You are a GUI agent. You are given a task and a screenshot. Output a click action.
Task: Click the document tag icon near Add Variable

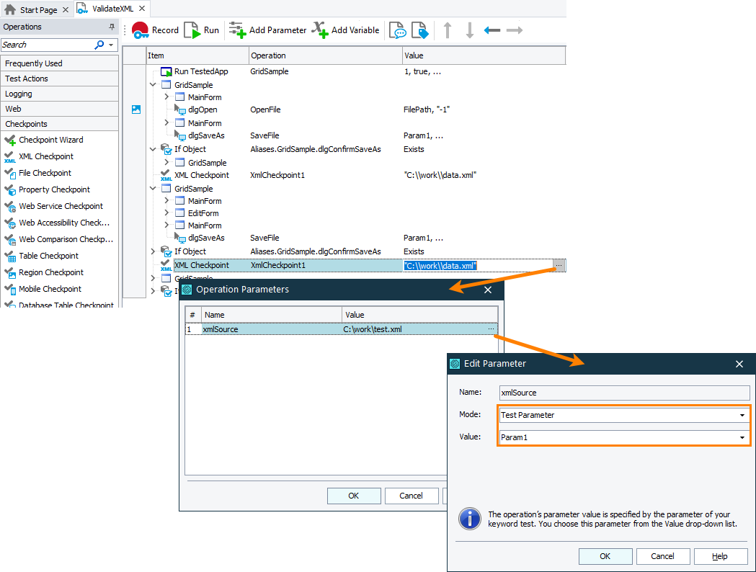[x=420, y=30]
